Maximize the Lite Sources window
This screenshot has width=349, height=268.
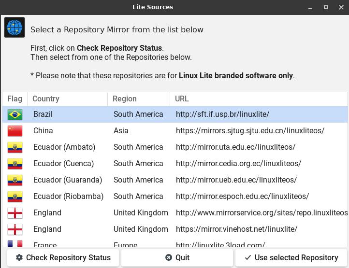pyautogui.click(x=326, y=7)
